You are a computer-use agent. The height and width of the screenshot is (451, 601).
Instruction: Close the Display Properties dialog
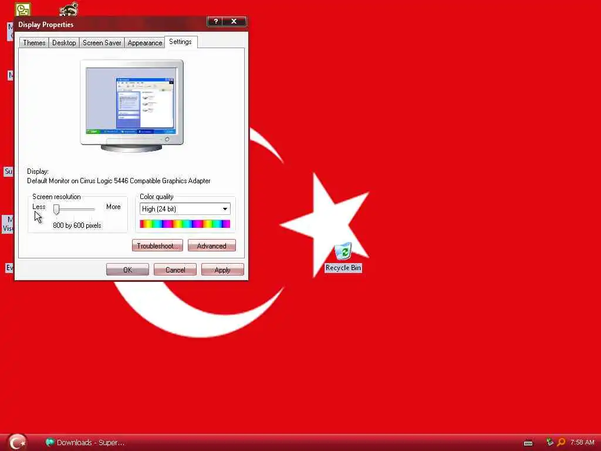234,22
